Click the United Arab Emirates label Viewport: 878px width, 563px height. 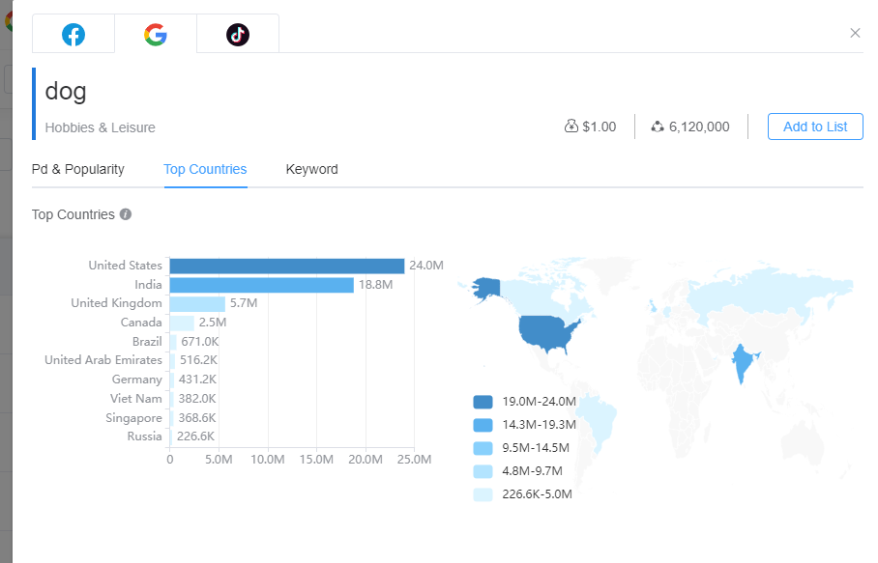coord(103,360)
